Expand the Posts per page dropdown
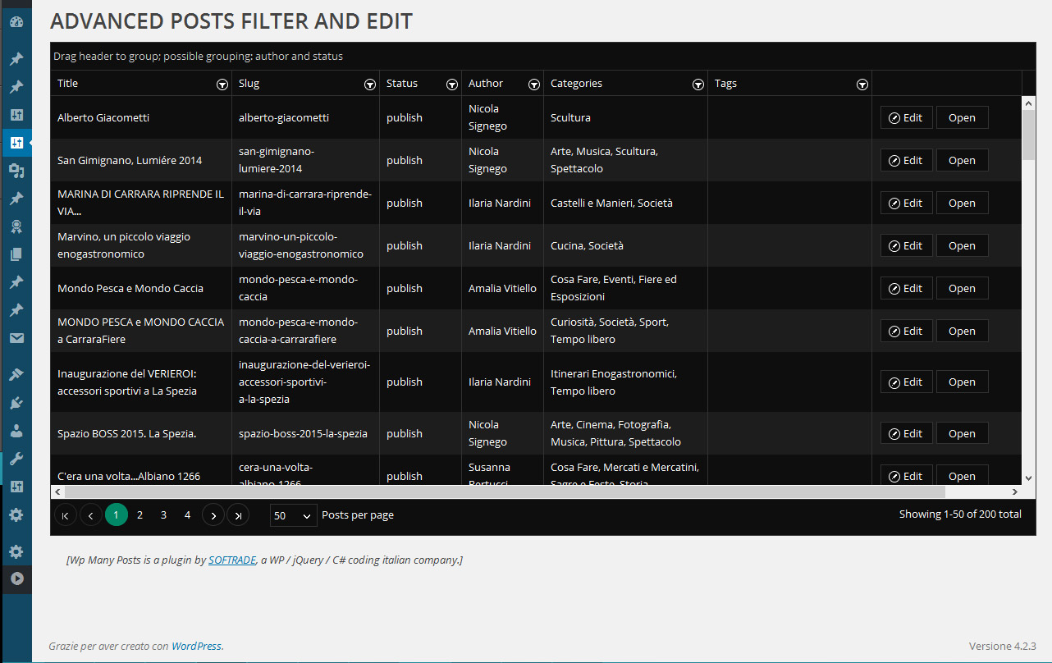The image size is (1052, 663). point(293,515)
